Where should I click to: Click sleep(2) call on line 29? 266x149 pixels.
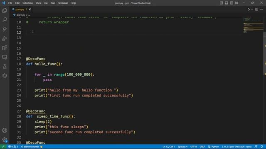[43, 122]
